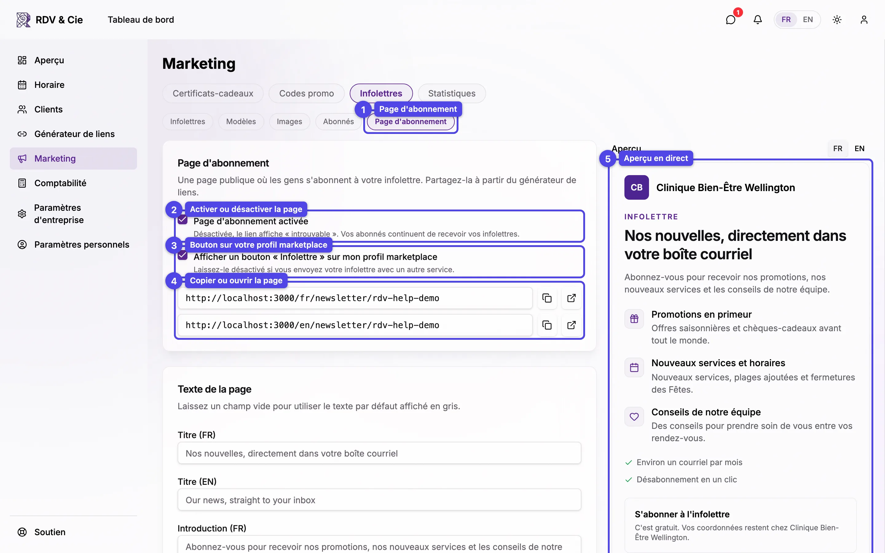
Task: Copy the /en/newsletter URL
Action: coord(547,325)
